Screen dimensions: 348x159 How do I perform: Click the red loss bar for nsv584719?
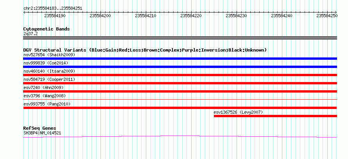click(x=180, y=83)
